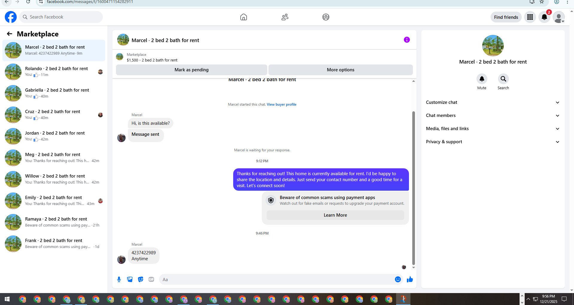
Task: Open Cruz conversation in list
Action: pyautogui.click(x=54, y=115)
